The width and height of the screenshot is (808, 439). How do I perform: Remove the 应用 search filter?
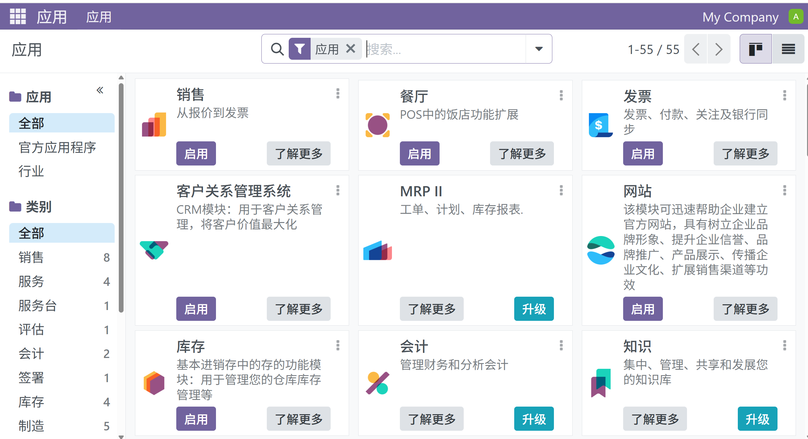(x=351, y=49)
